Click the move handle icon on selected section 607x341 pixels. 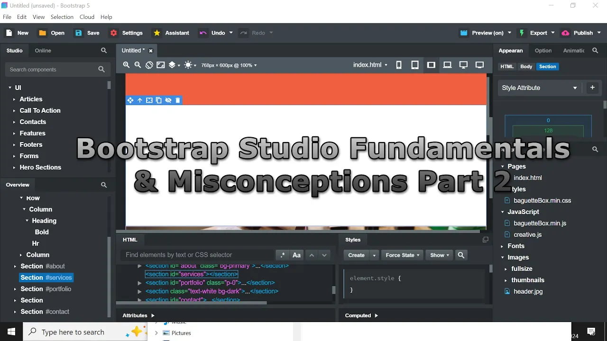130,100
